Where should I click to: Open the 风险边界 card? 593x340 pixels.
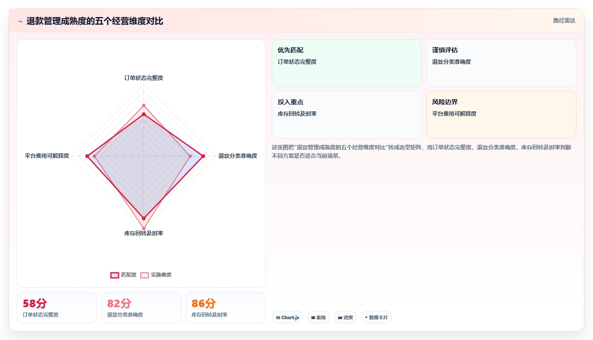pos(501,115)
